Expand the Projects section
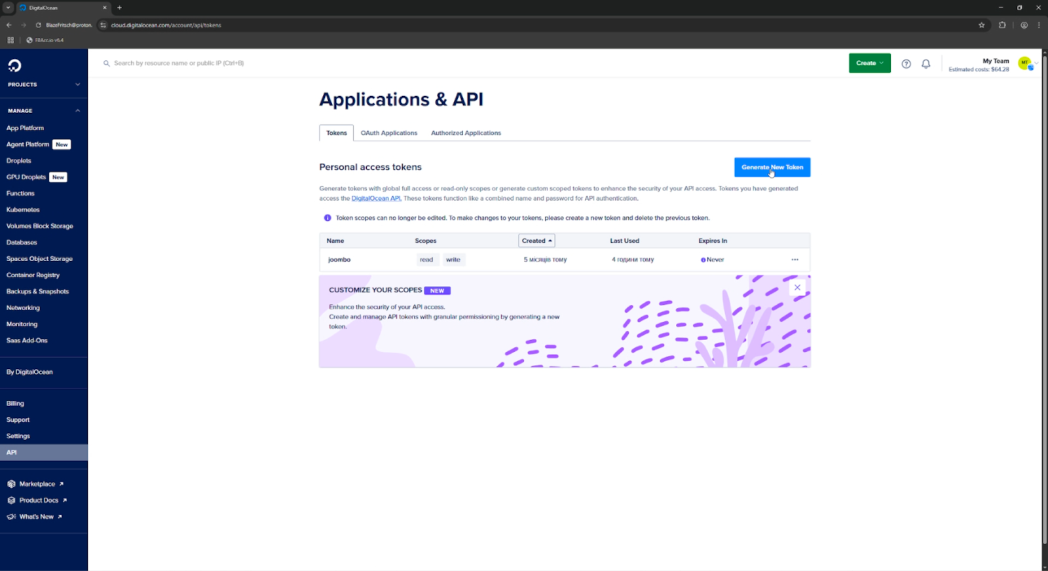The image size is (1048, 571). (44, 84)
